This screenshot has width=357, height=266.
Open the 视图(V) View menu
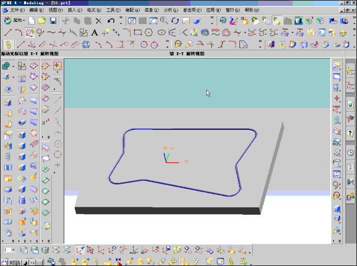(x=55, y=10)
